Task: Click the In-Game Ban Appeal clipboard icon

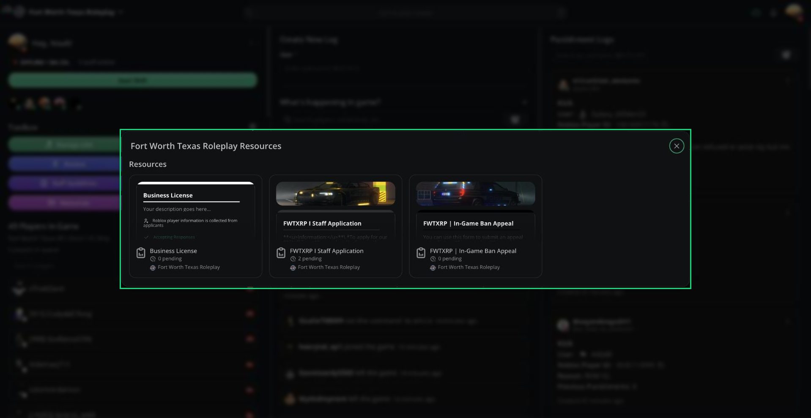Action: tap(421, 253)
